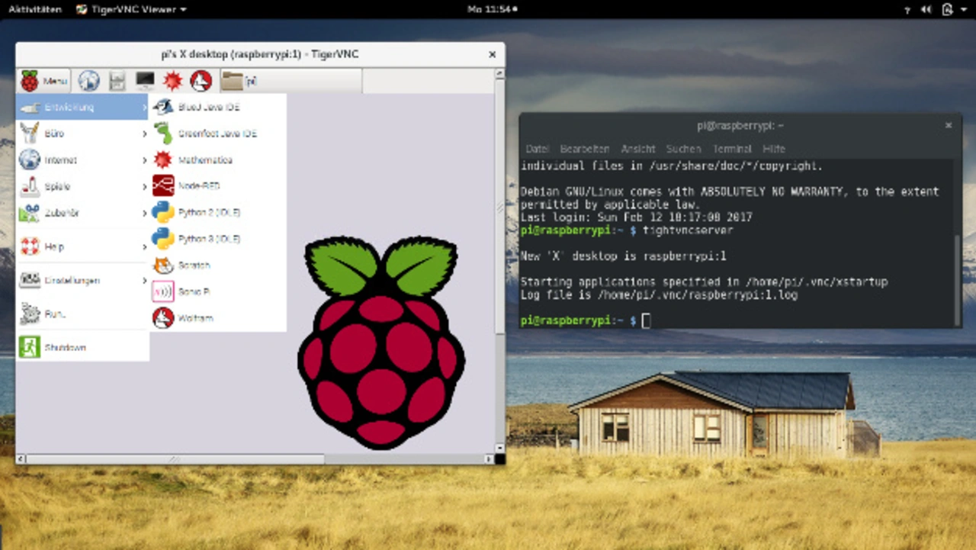Expand the Spiele submenu arrow
Screen dimensions: 976x550
pyautogui.click(x=144, y=186)
